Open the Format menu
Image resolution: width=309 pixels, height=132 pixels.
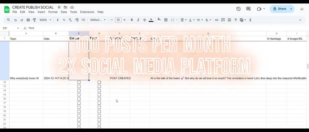[x=53, y=12]
